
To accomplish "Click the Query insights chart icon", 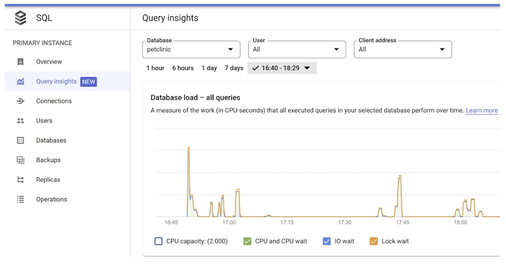I will pyautogui.click(x=21, y=81).
